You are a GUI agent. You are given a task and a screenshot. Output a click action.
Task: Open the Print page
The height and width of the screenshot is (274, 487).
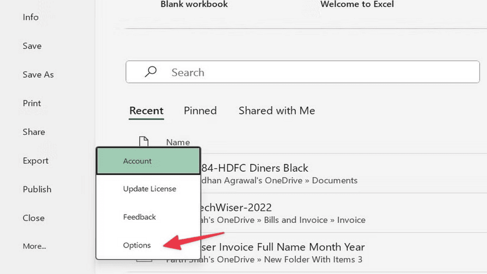tap(32, 103)
